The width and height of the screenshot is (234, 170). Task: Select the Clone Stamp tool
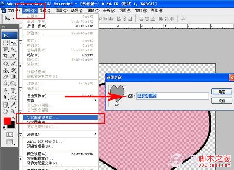pos(6,70)
